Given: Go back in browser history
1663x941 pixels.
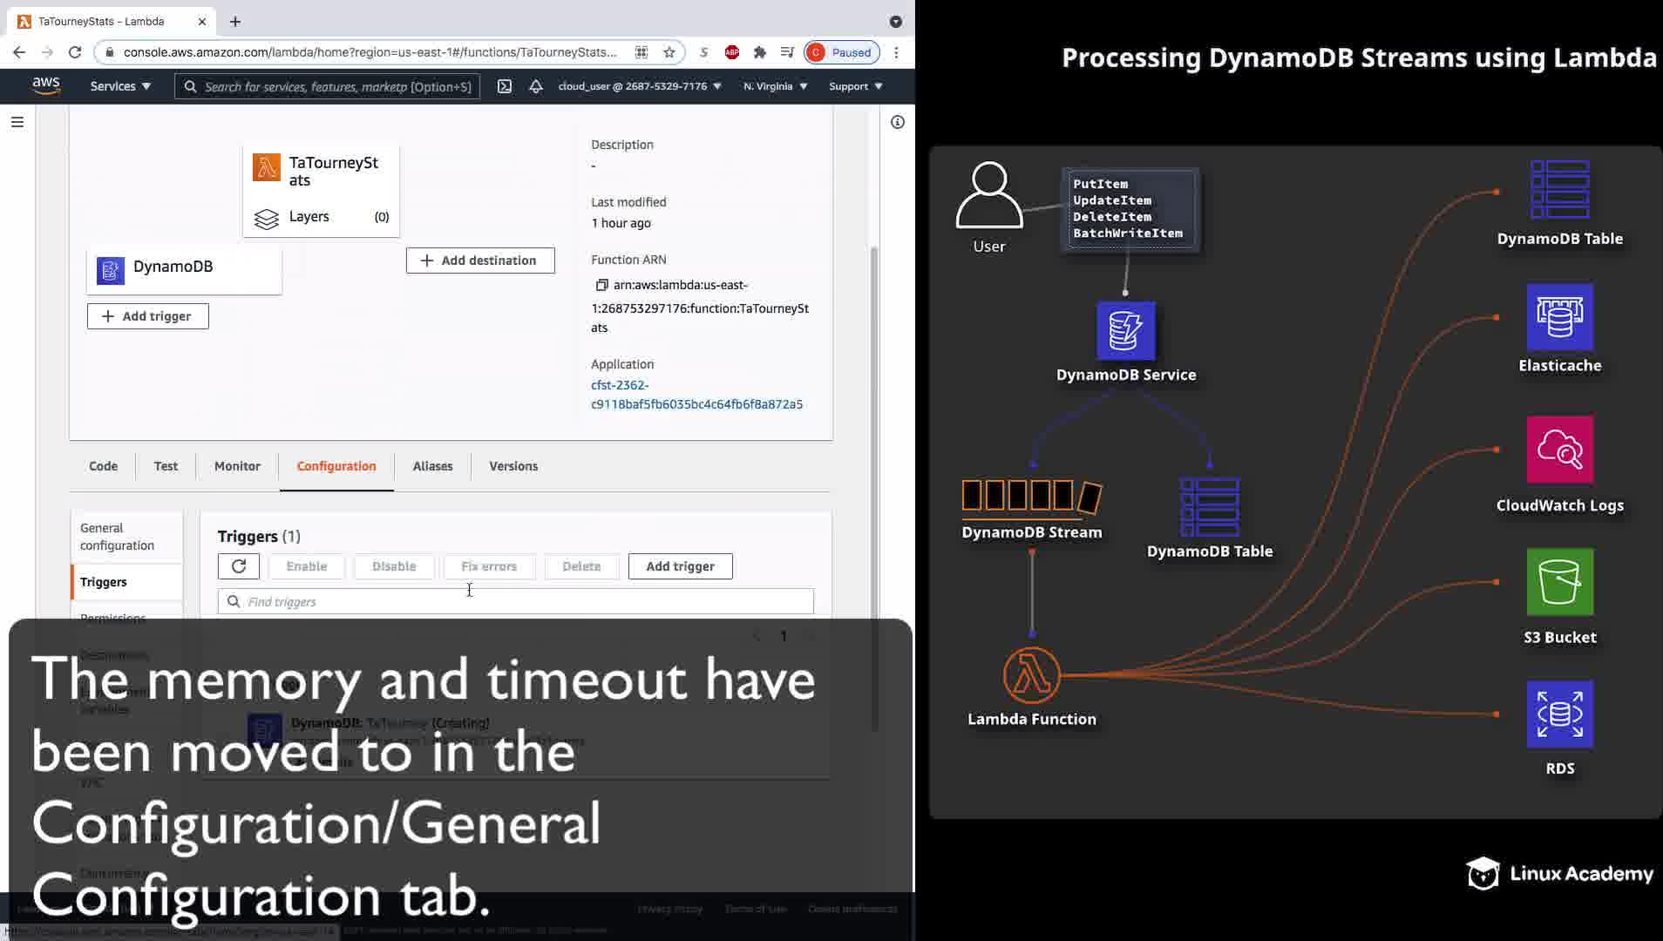Looking at the screenshot, I should coord(19,52).
